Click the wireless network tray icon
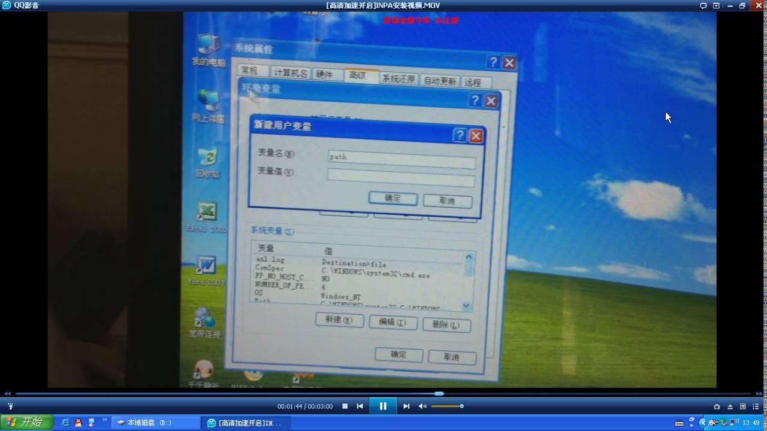767x431 pixels. tap(734, 422)
